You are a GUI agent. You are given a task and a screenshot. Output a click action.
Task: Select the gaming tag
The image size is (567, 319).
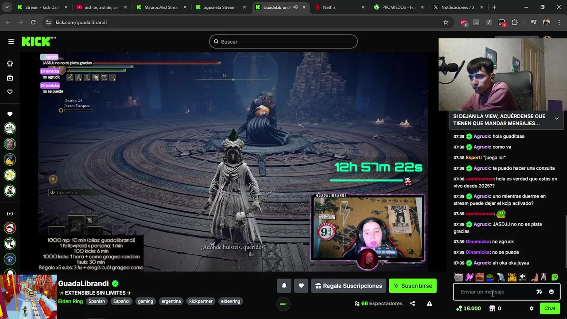tap(145, 301)
